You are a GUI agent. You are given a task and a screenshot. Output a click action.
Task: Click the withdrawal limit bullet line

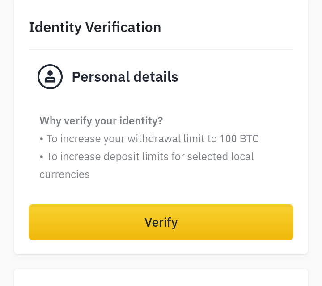pos(149,139)
